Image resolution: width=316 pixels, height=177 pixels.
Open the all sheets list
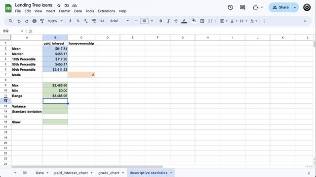click(x=25, y=173)
